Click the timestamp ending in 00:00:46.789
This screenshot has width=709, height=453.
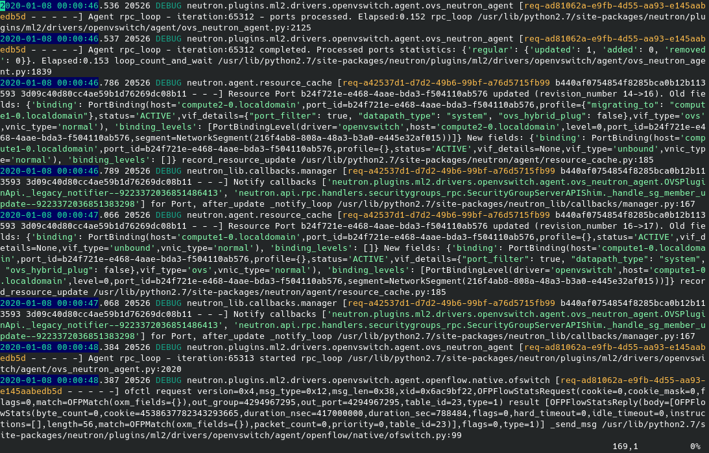(60, 170)
